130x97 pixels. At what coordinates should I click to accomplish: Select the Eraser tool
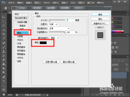pos(4,60)
